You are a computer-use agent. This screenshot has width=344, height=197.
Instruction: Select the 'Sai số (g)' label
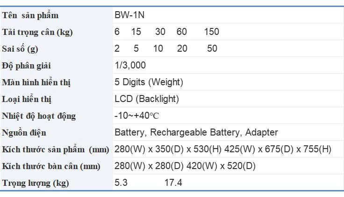(x=20, y=49)
